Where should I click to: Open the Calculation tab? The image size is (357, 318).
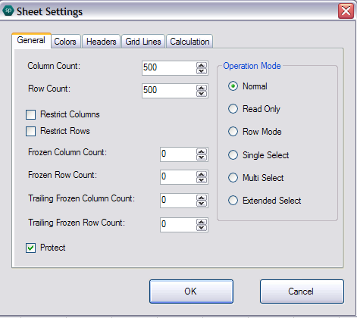click(189, 42)
